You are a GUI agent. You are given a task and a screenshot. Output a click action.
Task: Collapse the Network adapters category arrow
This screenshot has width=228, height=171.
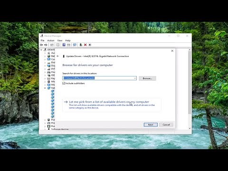pos(45,88)
